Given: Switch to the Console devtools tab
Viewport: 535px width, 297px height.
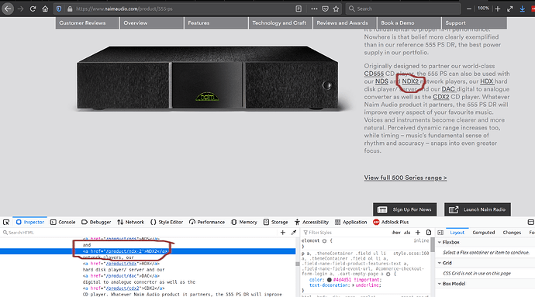Looking at the screenshot, I should [x=63, y=222].
